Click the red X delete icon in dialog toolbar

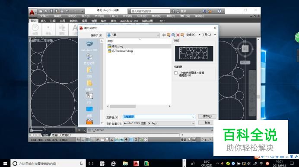(x=178, y=35)
